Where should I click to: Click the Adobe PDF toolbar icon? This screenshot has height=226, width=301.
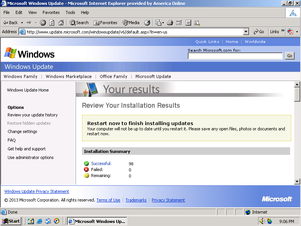290,32
